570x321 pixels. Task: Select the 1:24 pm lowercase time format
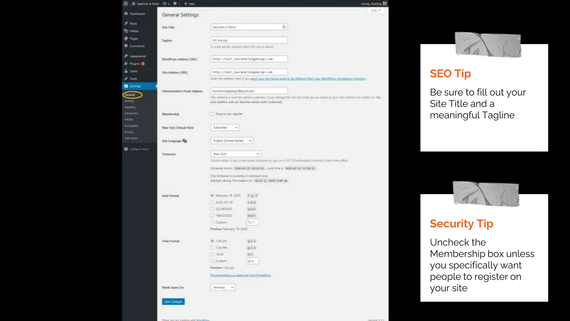pyautogui.click(x=212, y=241)
